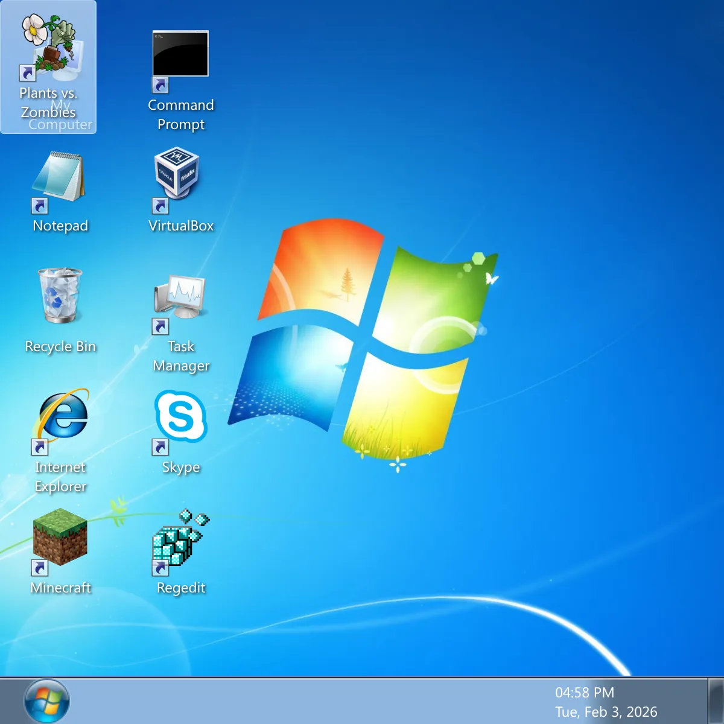Click the "Task Manager" label text
This screenshot has width=724, height=724.
point(181,356)
